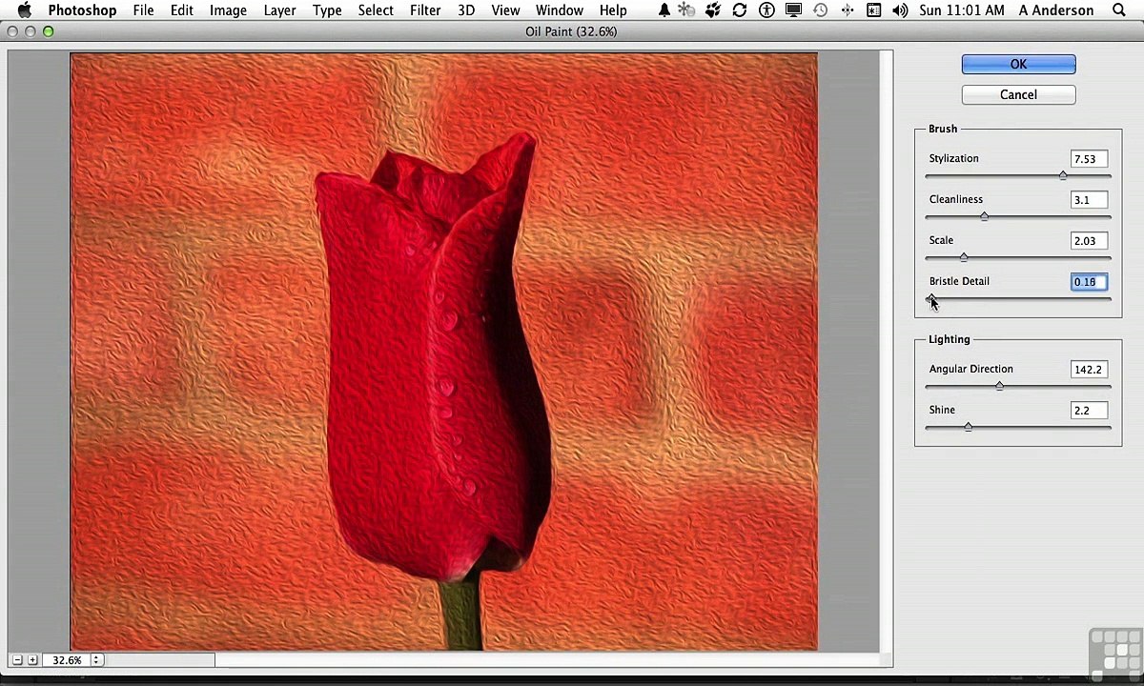Image resolution: width=1144 pixels, height=686 pixels.
Task: Click the snowflake-like menu bar icon next to bell
Action: coord(686,10)
